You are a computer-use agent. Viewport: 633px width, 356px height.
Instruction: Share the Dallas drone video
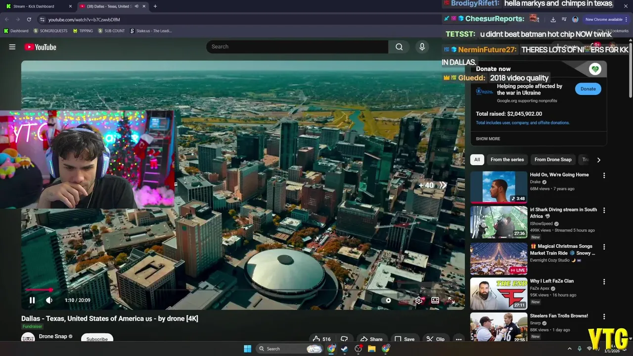click(371, 339)
